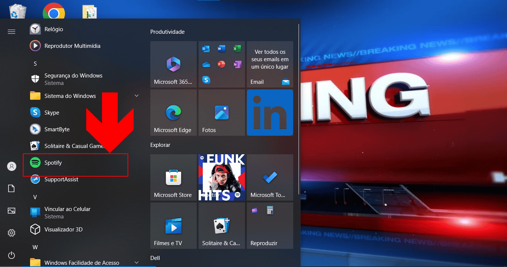Launch Visualizador 3D app
This screenshot has width=507, height=267.
84,230
